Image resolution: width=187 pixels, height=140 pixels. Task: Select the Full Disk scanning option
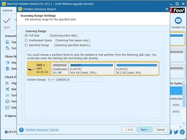(26, 35)
